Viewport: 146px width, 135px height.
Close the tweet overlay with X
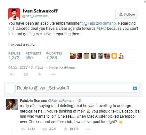pyautogui.click(x=145, y=2)
